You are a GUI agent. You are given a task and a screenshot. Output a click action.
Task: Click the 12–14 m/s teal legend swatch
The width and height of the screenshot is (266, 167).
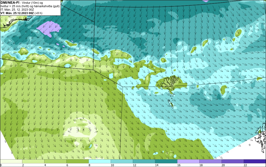(144, 161)
